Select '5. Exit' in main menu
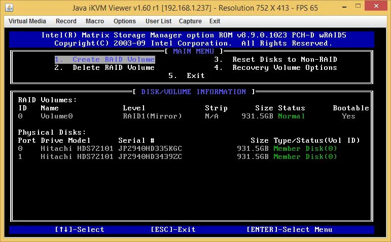The image size is (391, 242). coord(187,75)
